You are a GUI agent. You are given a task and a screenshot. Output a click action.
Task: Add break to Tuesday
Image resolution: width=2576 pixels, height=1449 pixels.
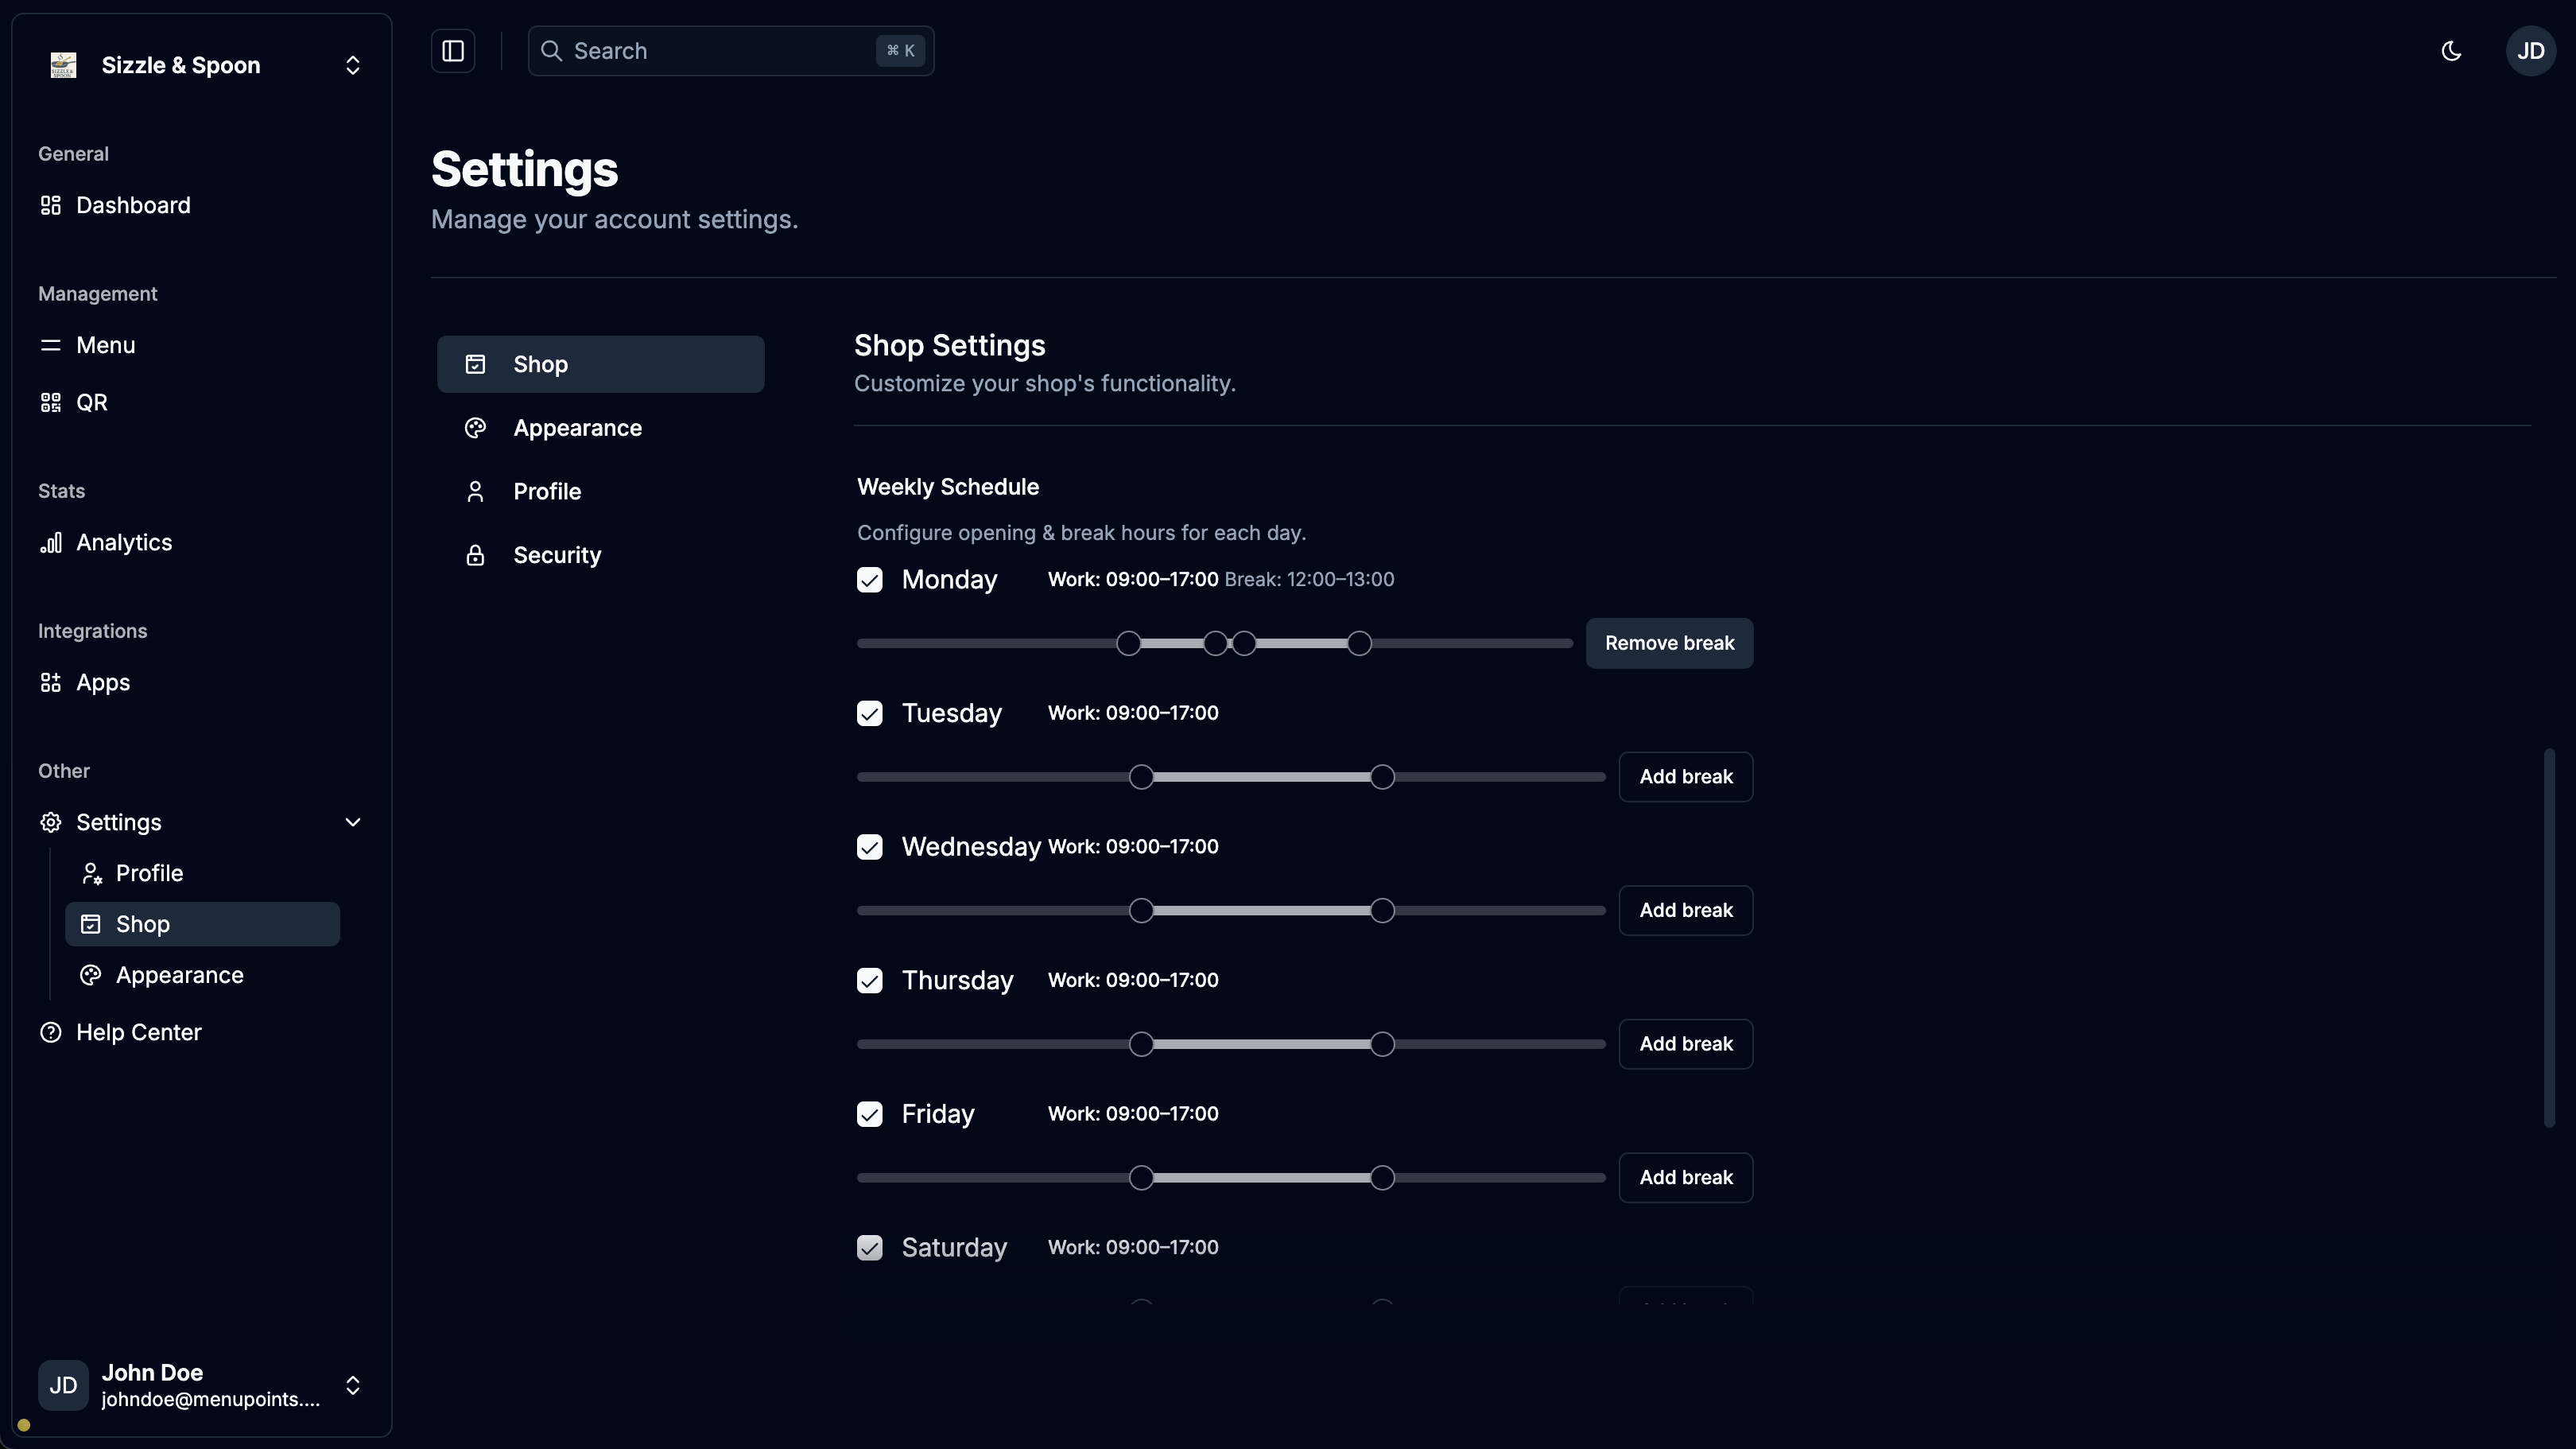1685,777
